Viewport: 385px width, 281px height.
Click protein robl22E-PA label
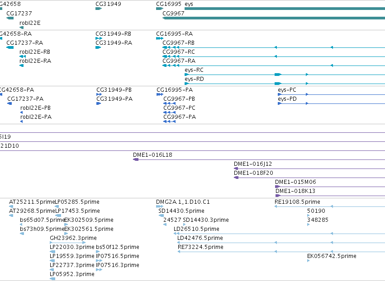[36, 117]
